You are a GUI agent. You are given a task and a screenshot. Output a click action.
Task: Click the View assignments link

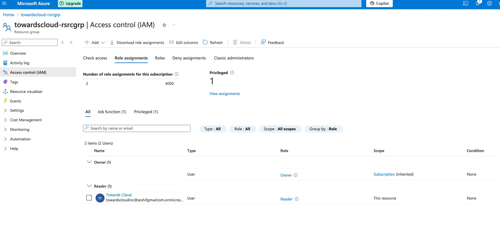225,94
